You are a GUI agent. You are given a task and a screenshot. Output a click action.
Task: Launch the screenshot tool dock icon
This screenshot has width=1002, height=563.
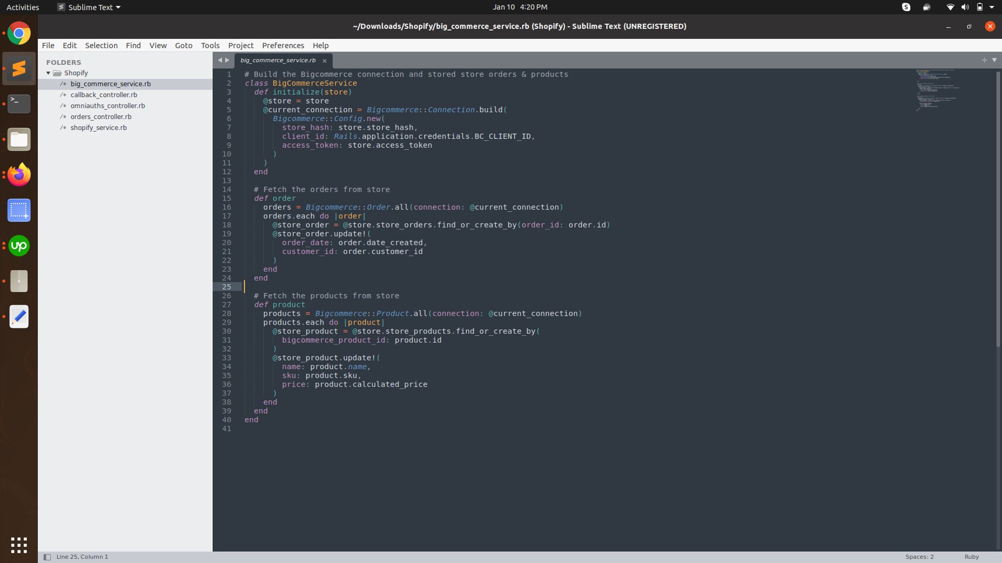pyautogui.click(x=19, y=210)
